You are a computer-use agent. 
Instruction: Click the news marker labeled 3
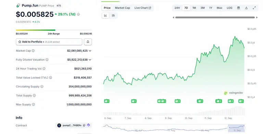point(218,101)
